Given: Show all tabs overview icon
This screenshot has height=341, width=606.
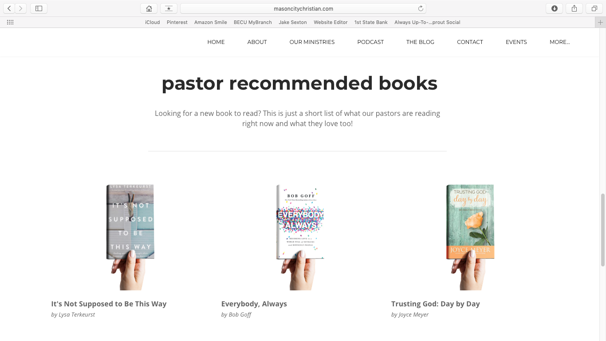Looking at the screenshot, I should 594,8.
